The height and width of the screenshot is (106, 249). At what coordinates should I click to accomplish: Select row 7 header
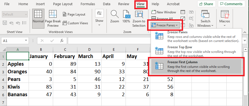3,102
